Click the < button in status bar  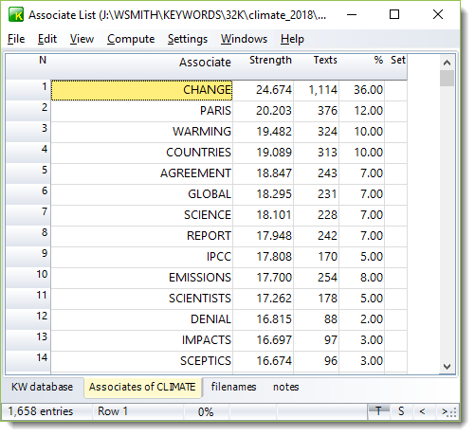tap(422, 411)
